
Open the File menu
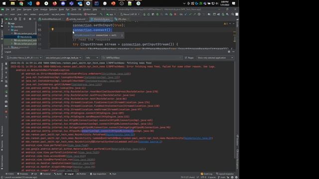7,9
